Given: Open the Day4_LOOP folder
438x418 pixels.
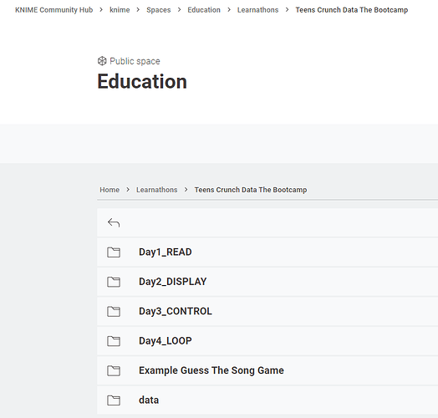Looking at the screenshot, I should click(x=166, y=341).
